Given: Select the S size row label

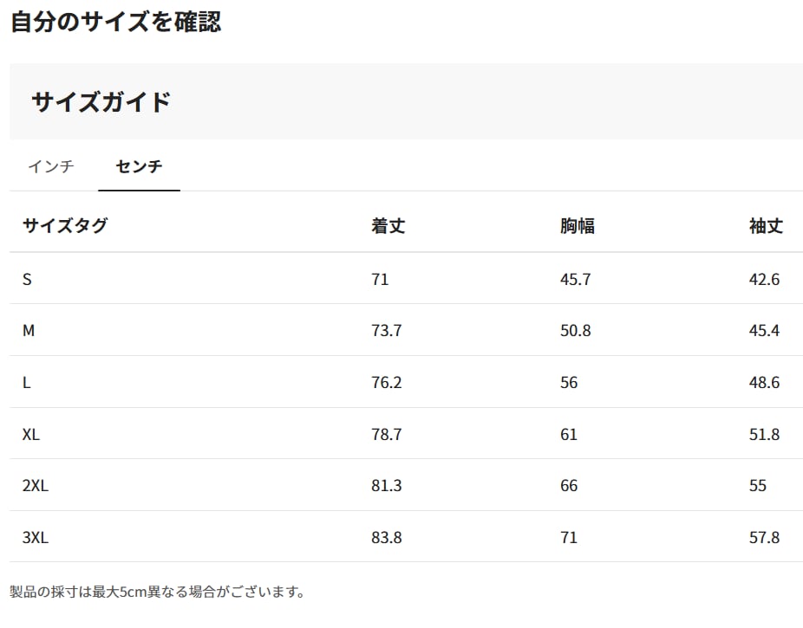Looking at the screenshot, I should (x=27, y=279).
